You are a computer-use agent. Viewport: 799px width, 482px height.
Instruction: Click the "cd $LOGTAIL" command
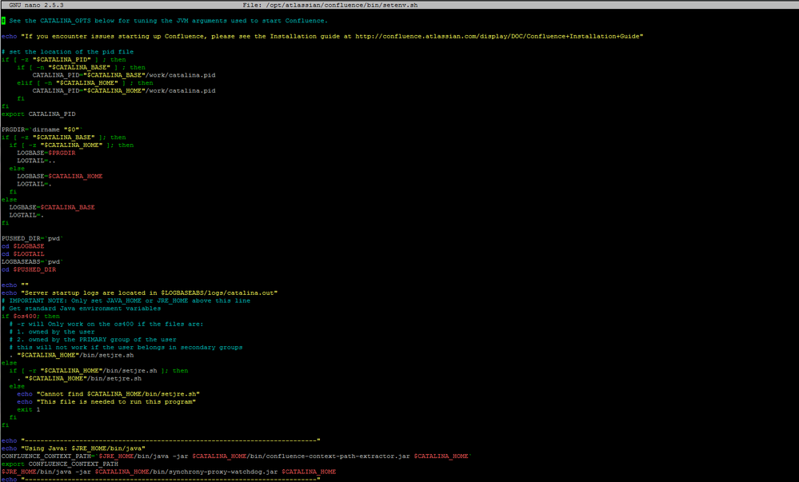(x=23, y=253)
